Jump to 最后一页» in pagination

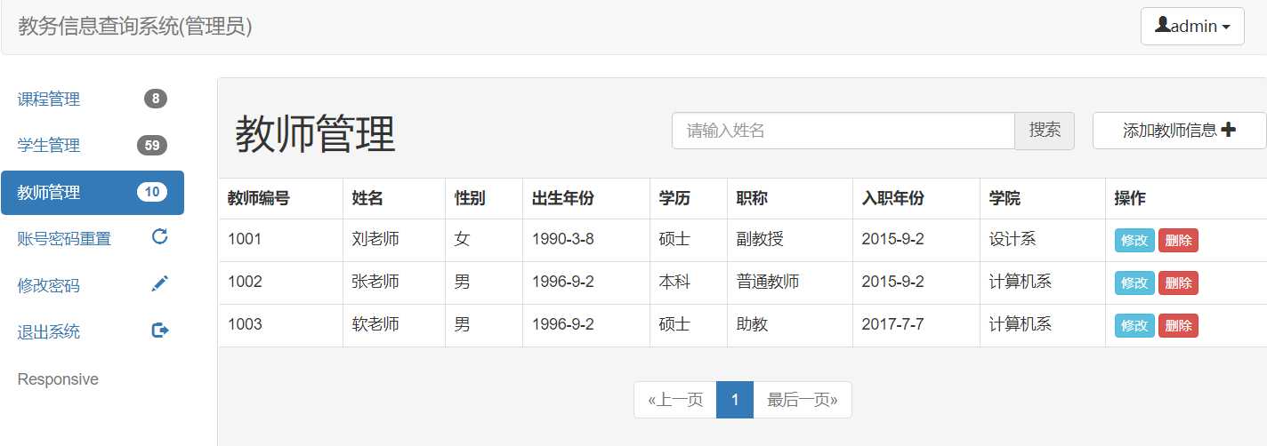pyautogui.click(x=803, y=400)
